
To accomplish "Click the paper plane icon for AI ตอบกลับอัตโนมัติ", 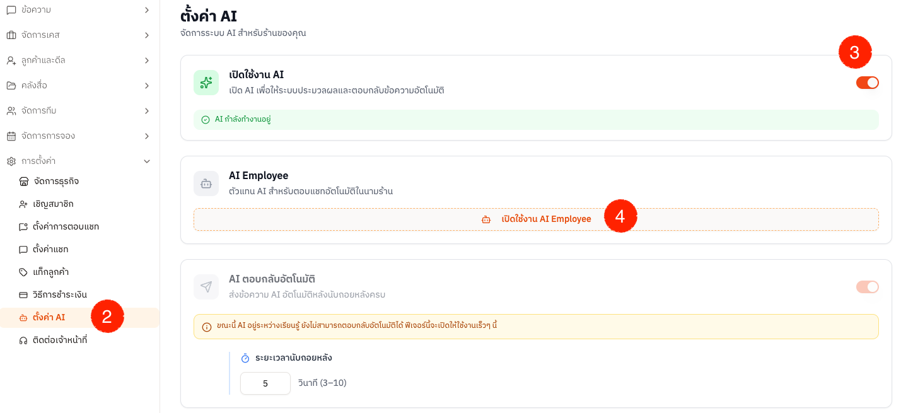I will [206, 287].
